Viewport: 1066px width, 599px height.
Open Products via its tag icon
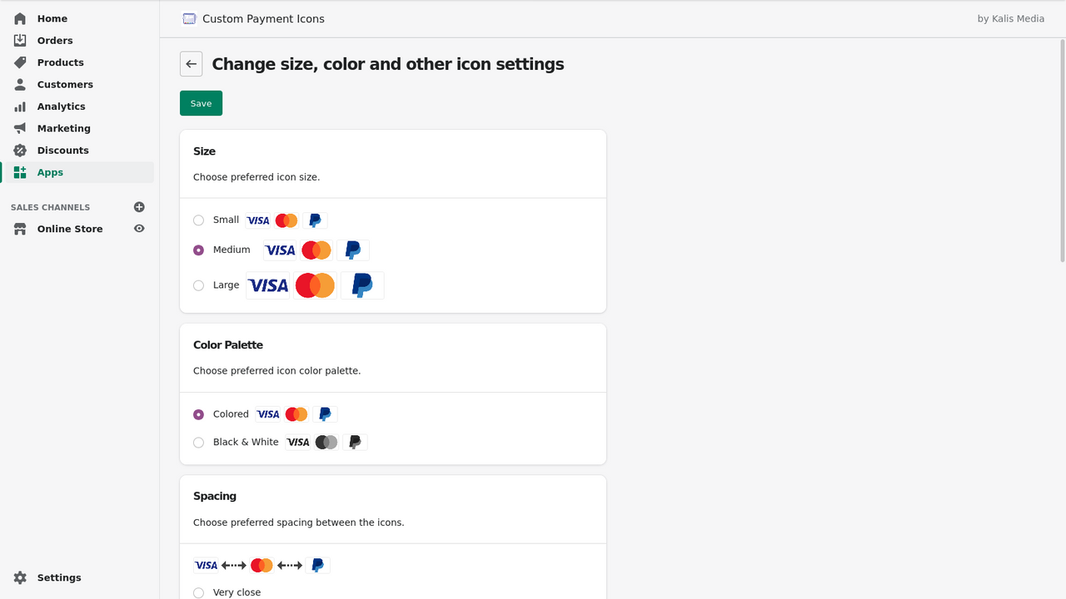pyautogui.click(x=18, y=62)
